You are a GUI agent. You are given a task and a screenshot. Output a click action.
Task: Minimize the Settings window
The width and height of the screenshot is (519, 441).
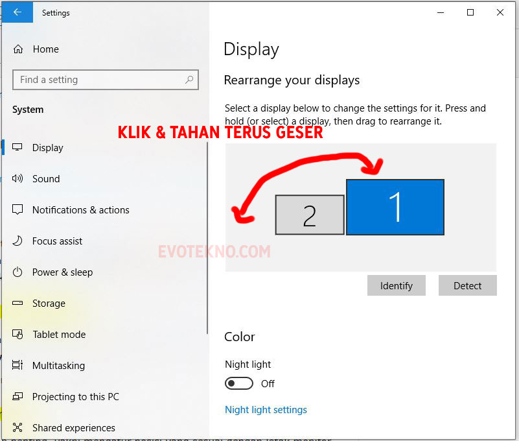(x=441, y=12)
